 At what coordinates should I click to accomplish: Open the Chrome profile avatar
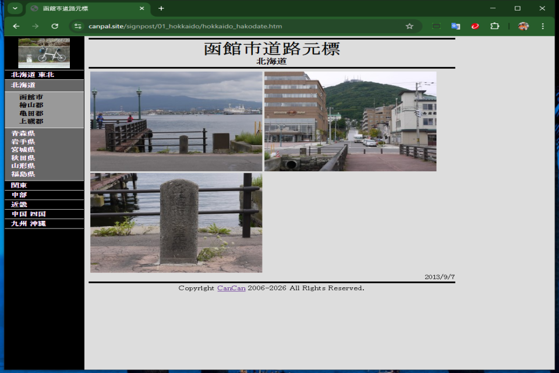523,26
